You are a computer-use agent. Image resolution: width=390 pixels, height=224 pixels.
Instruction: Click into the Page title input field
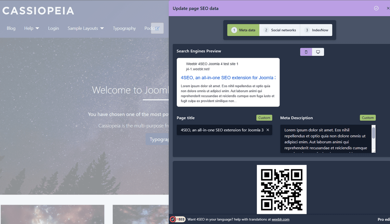224,130
